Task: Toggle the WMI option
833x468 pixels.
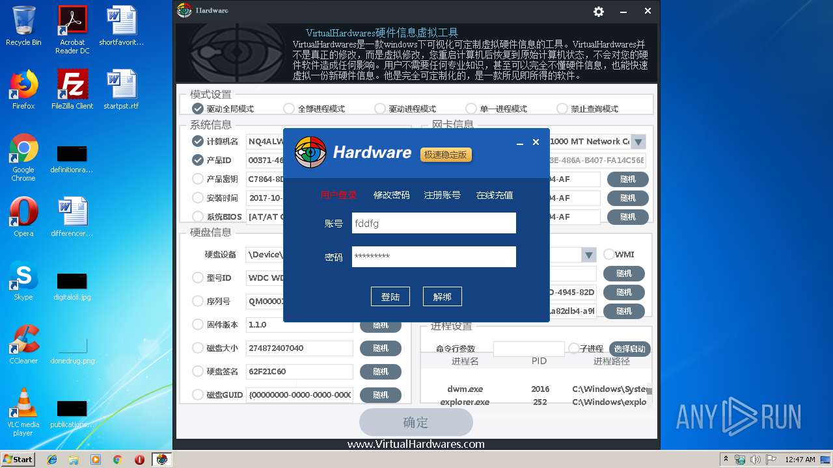Action: [x=609, y=254]
